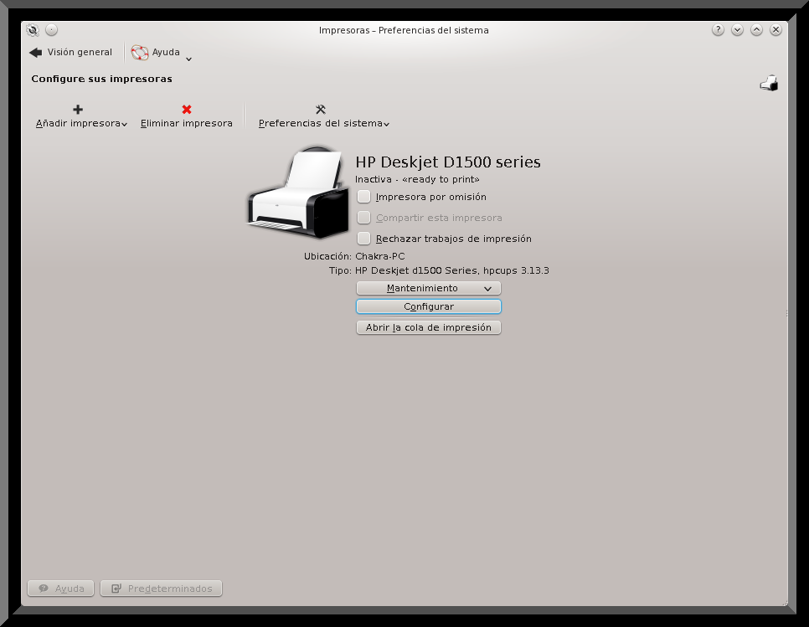The width and height of the screenshot is (809, 627).
Task: Expand the Añadir impresora arrow menu
Action: point(124,124)
